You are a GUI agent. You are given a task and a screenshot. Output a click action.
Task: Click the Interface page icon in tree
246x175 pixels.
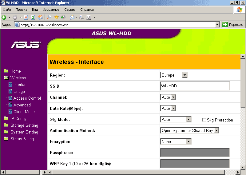pos(10,85)
